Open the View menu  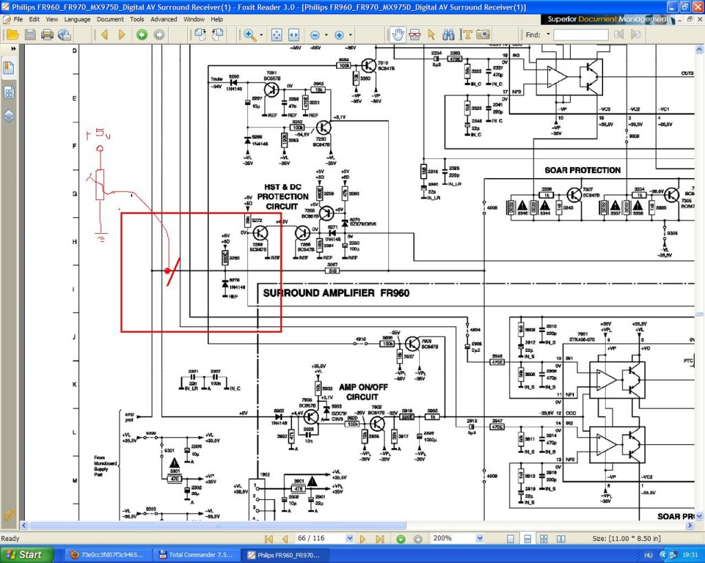pyautogui.click(x=52, y=19)
